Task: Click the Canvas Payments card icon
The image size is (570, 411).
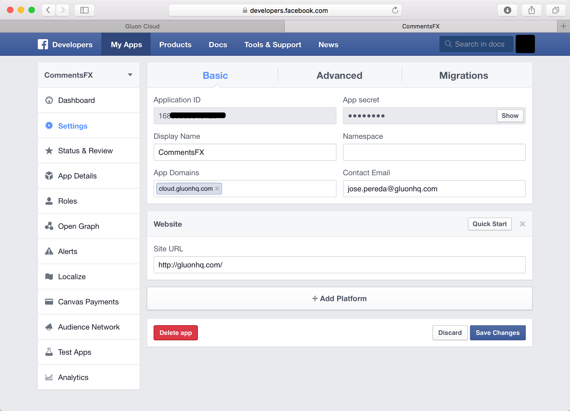Action: [49, 302]
